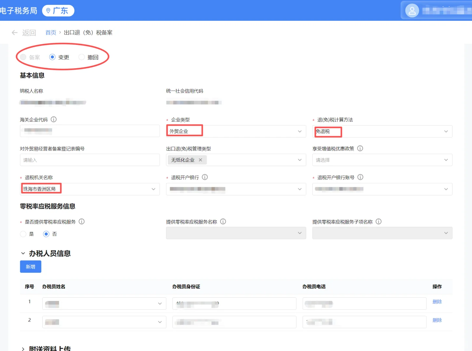Image resolution: width=472 pixels, height=351 pixels.
Task: Remove the 无纸化企业 tag with the × icon
Action: 201,160
